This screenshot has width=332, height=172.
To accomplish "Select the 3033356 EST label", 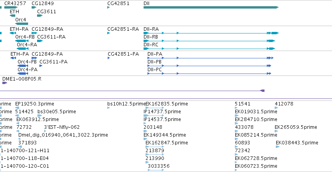I will click(x=159, y=166).
